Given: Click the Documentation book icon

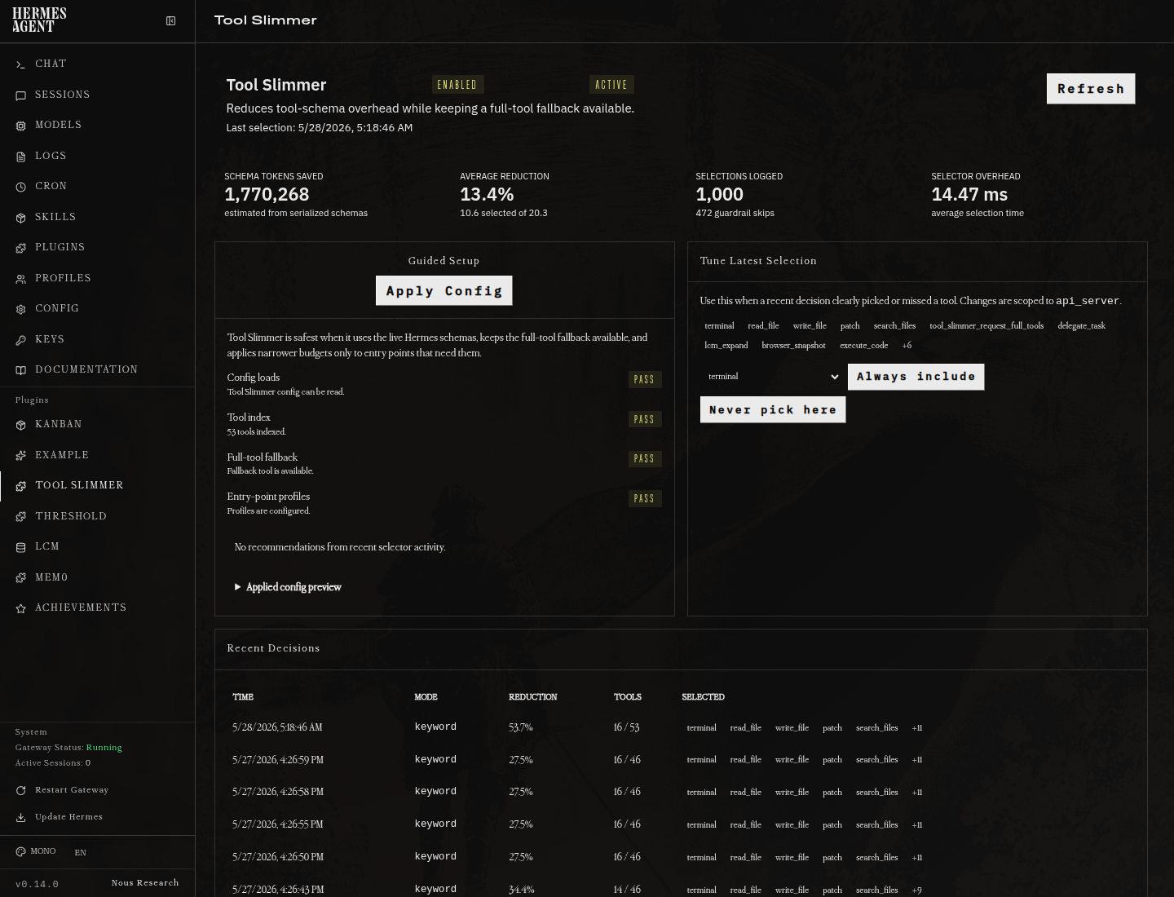Looking at the screenshot, I should tap(21, 370).
